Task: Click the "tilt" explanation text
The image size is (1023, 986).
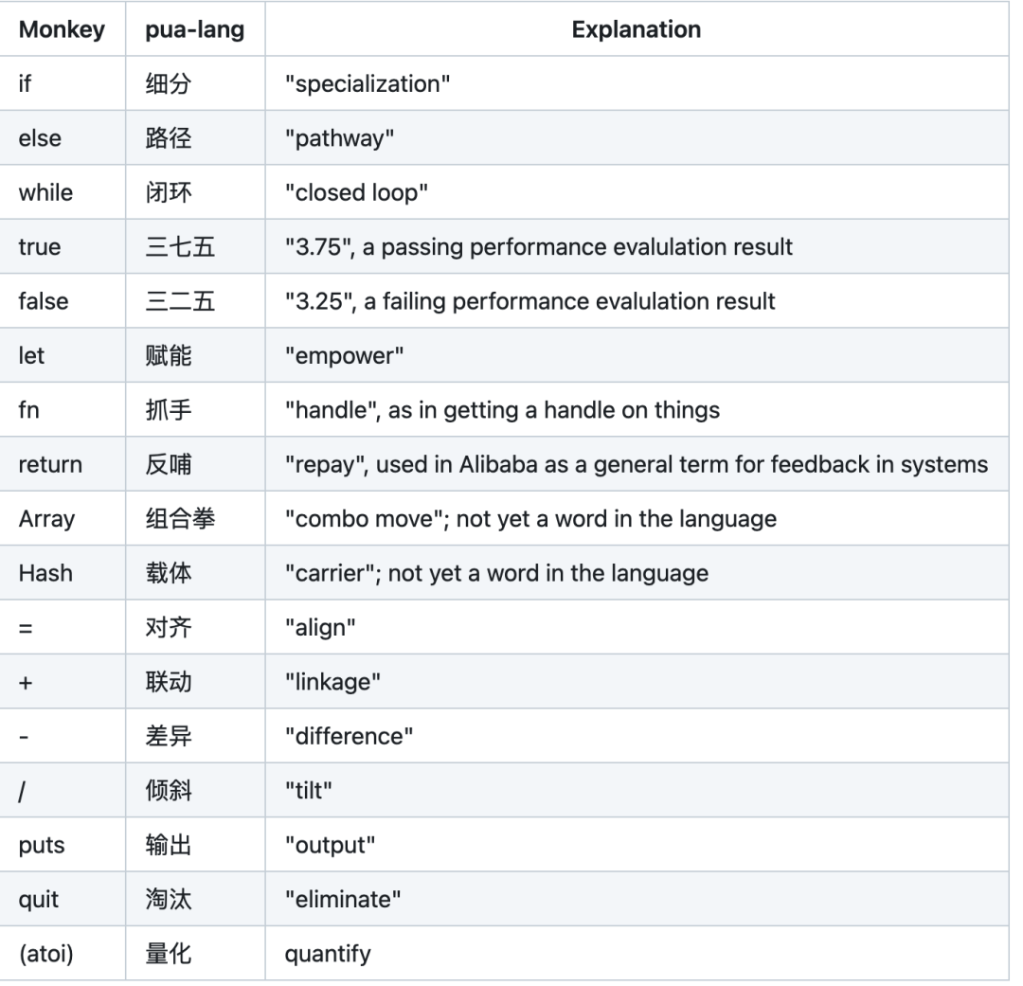Action: tap(308, 791)
